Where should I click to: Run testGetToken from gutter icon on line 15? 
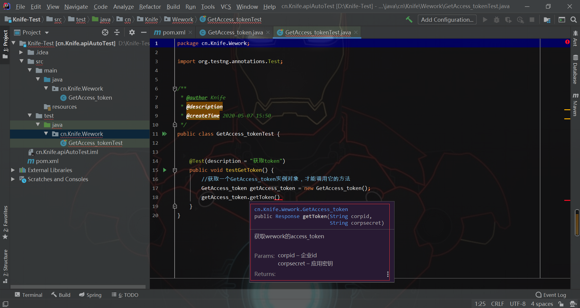165,170
